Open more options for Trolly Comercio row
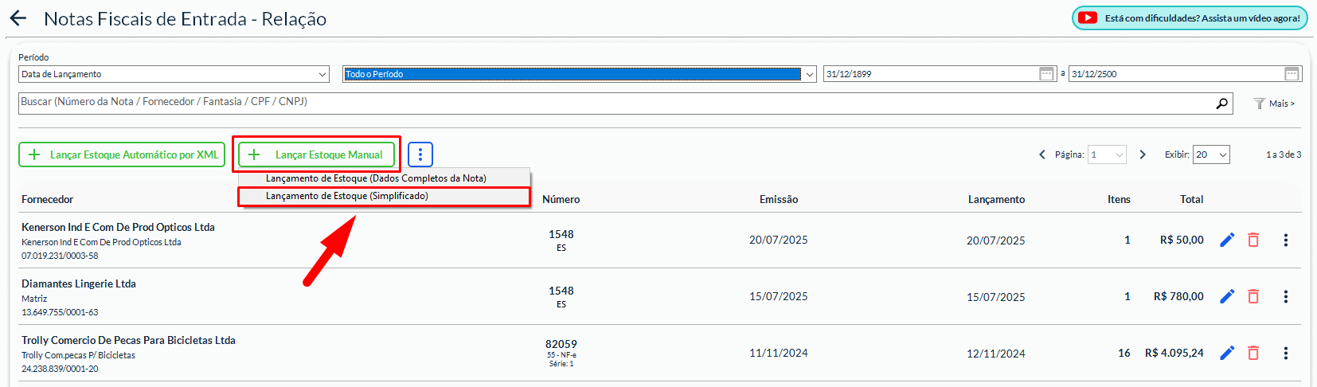 click(1285, 353)
